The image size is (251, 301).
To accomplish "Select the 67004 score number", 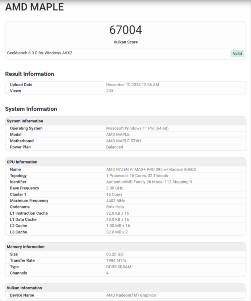I will click(126, 30).
